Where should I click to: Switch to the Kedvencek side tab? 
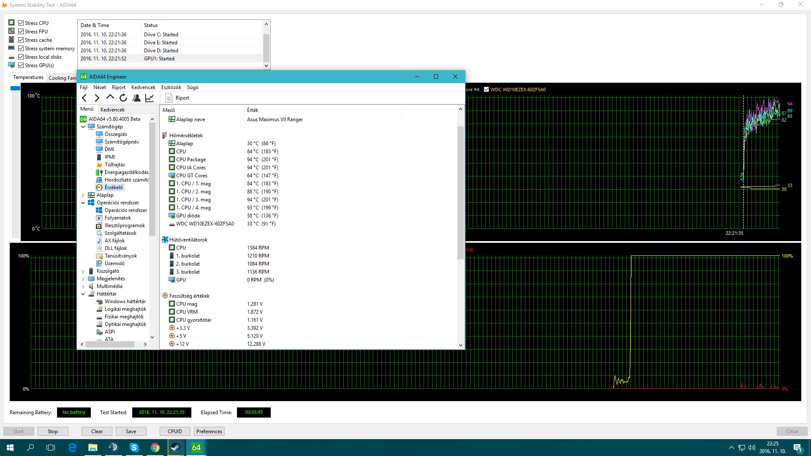coord(112,109)
